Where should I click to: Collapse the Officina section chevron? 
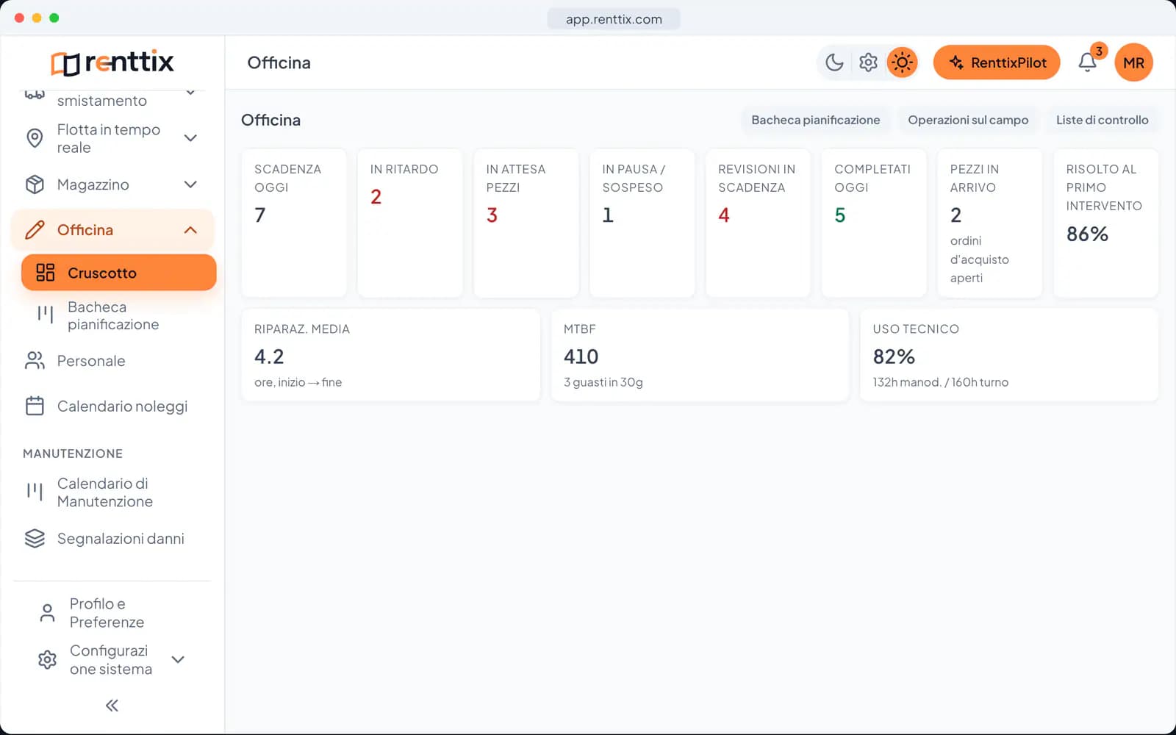190,230
